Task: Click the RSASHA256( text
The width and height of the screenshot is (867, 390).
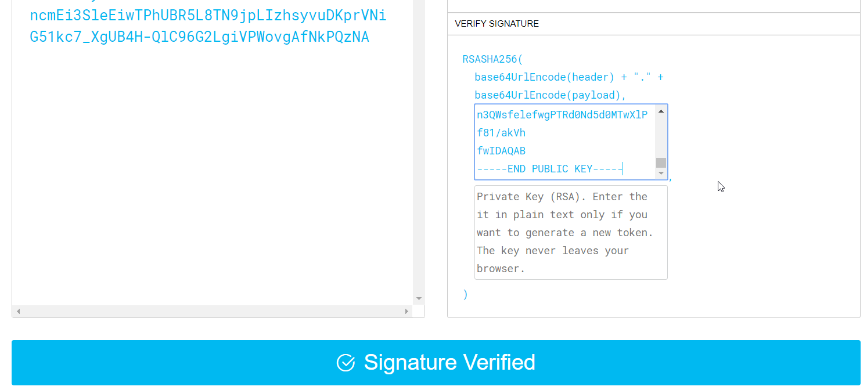Action: click(x=492, y=59)
